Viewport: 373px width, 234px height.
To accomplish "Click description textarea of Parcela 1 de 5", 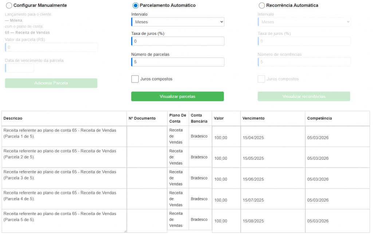I will (64, 136).
